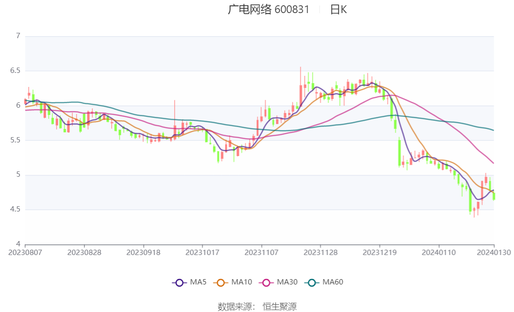The width and height of the screenshot is (514, 312).
Task: Click the 20231017 date axis label
Action: (202, 253)
